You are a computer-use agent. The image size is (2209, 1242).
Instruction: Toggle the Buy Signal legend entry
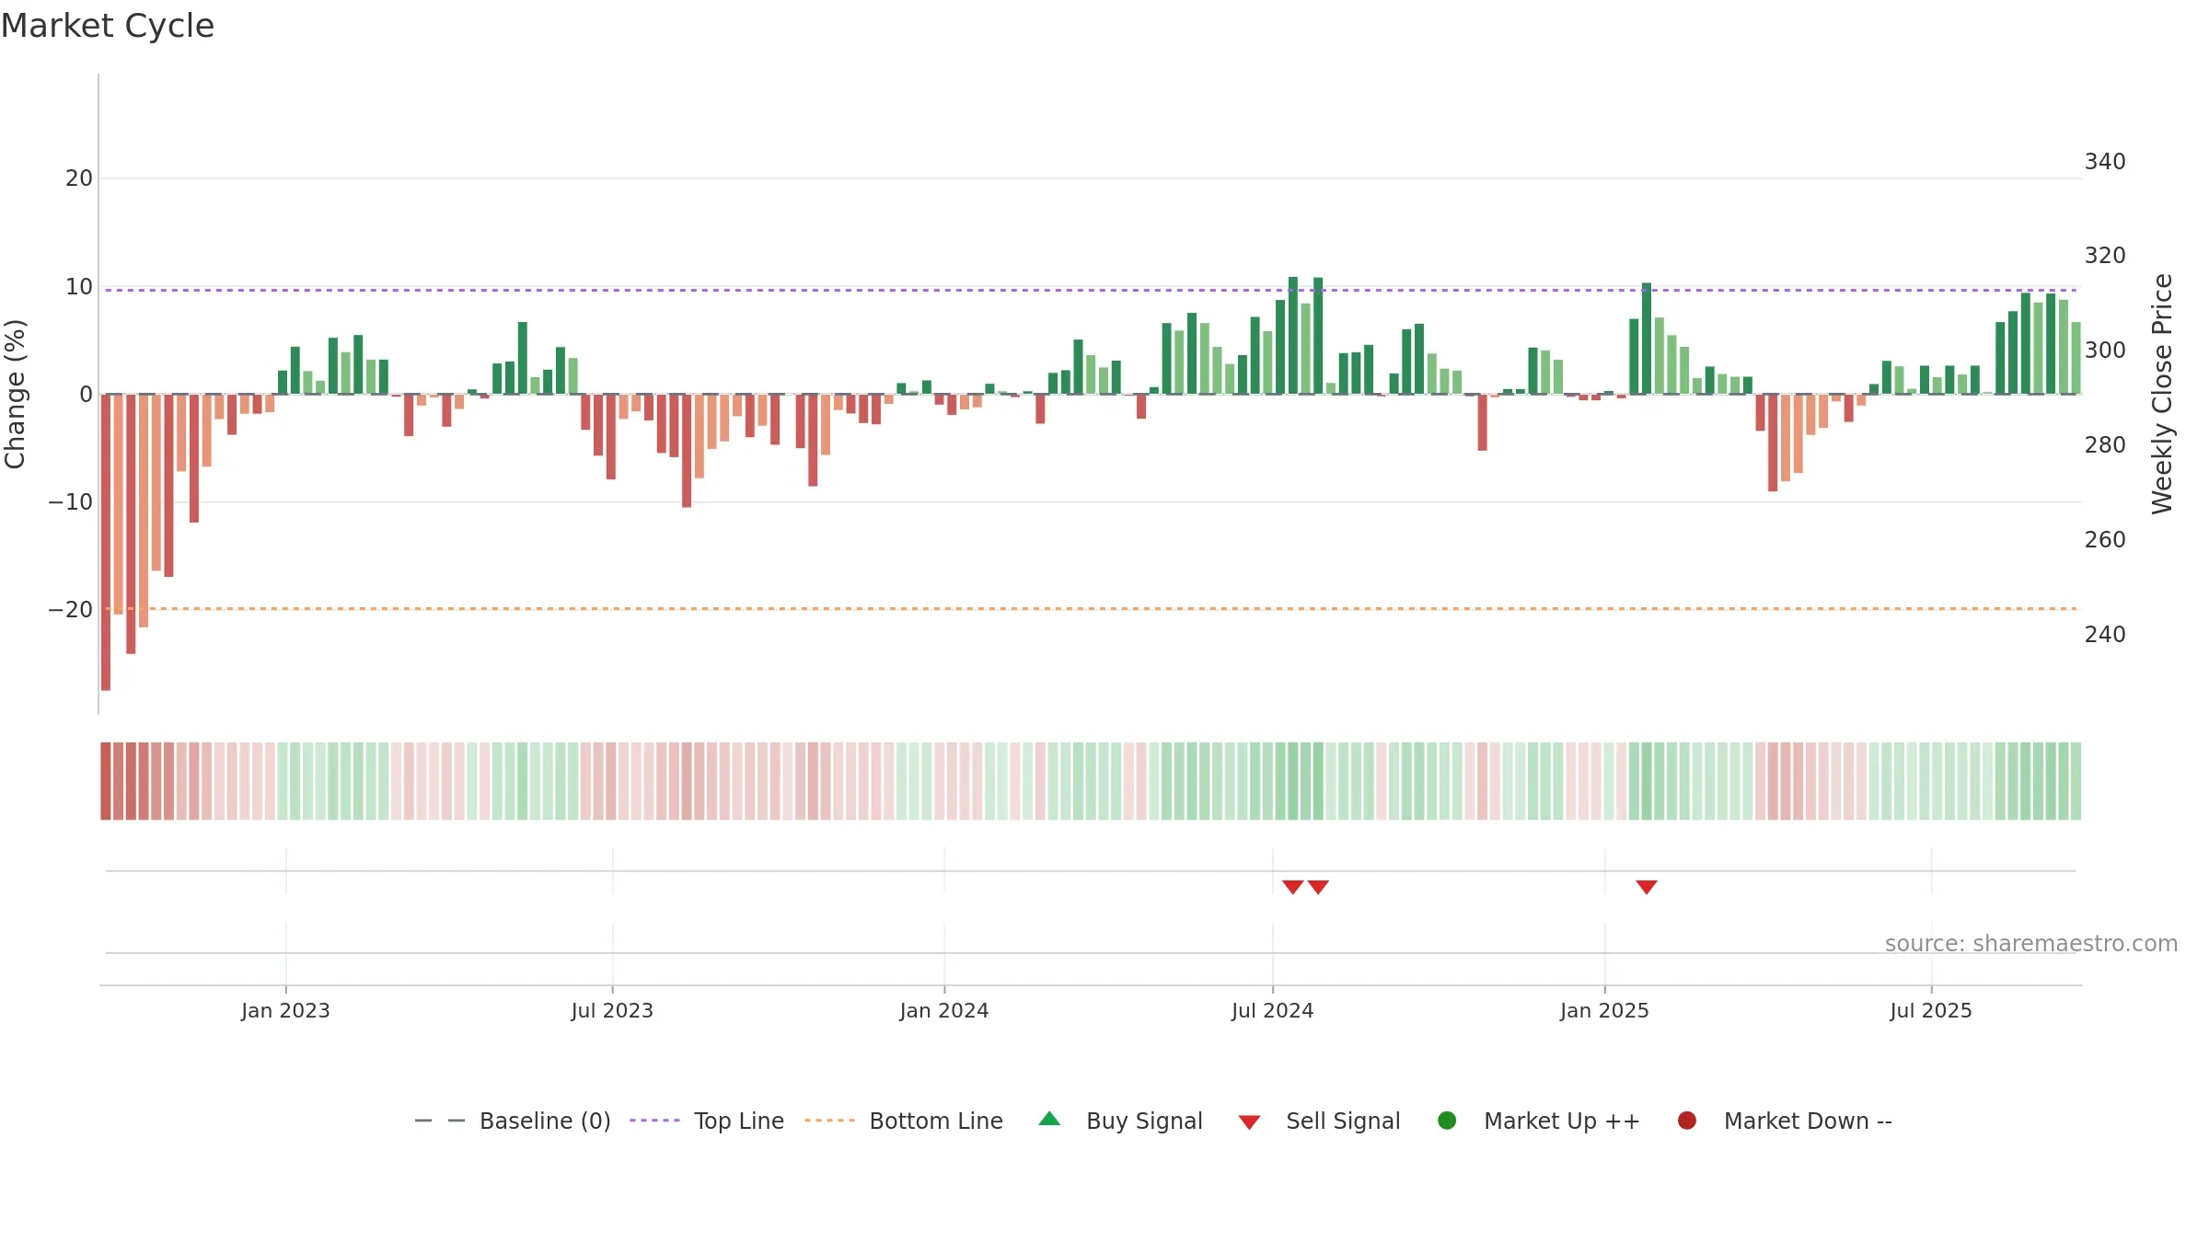coord(1120,1121)
